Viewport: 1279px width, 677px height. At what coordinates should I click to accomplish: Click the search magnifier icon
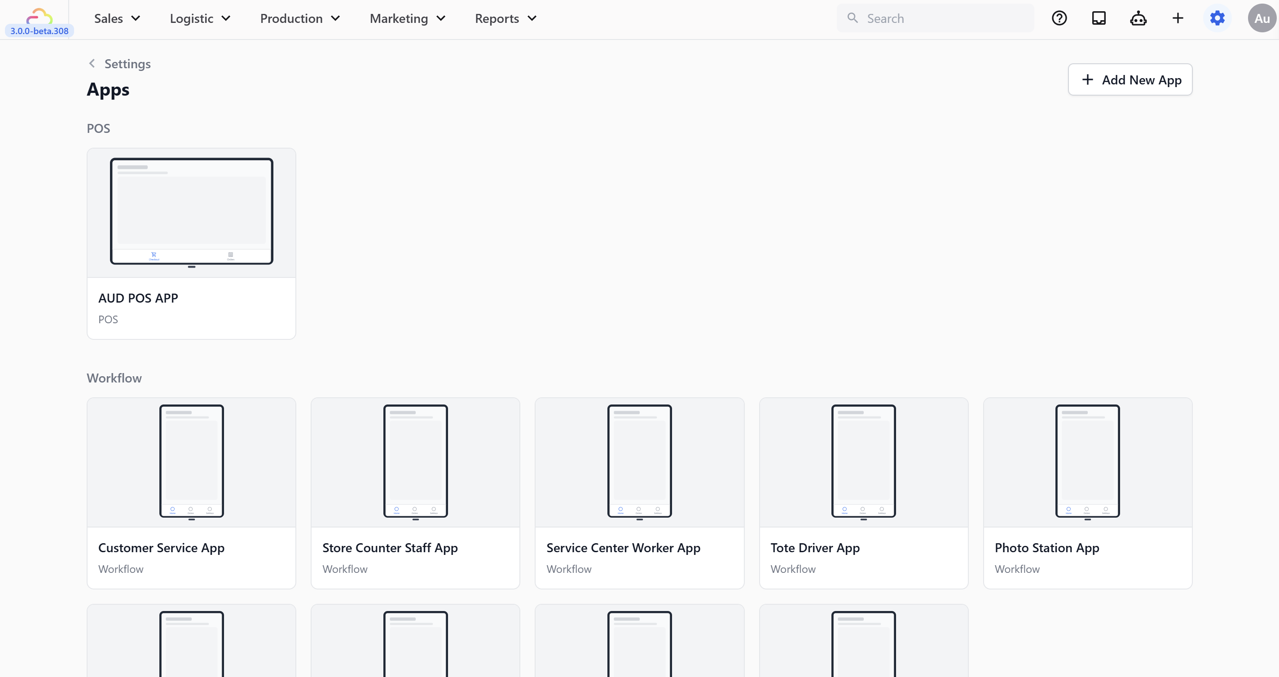coord(853,18)
